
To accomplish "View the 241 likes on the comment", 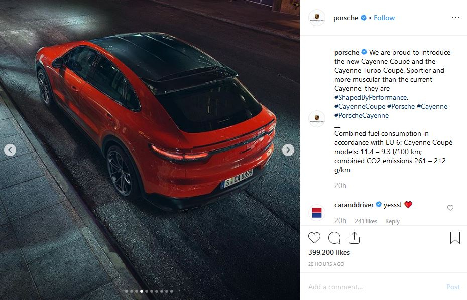I will point(366,221).
